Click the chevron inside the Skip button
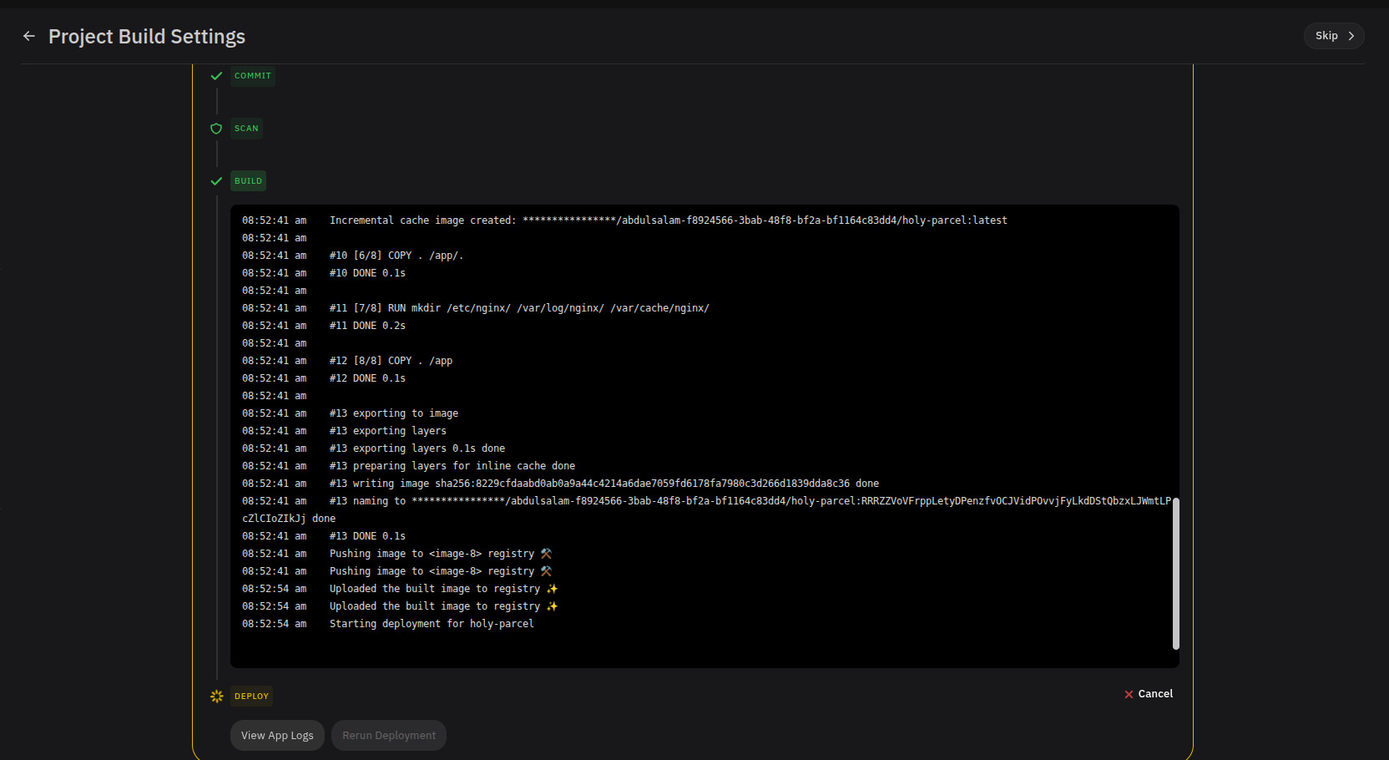Viewport: 1389px width, 760px height. 1351,36
